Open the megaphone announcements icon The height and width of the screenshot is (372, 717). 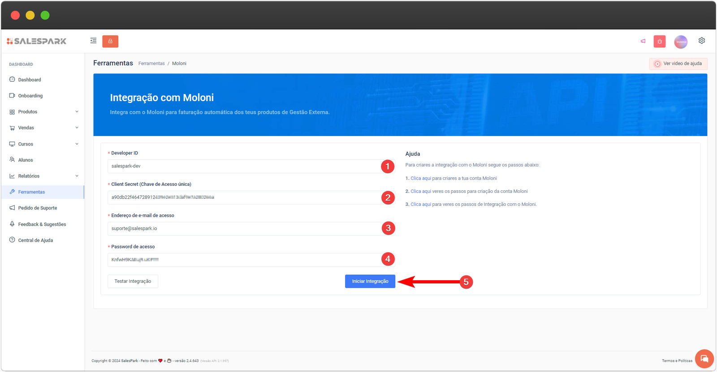643,41
